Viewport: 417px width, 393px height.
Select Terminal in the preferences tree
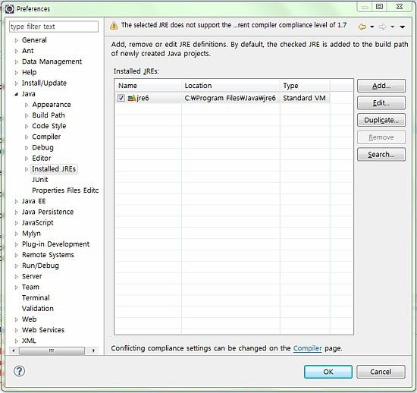[x=36, y=297]
